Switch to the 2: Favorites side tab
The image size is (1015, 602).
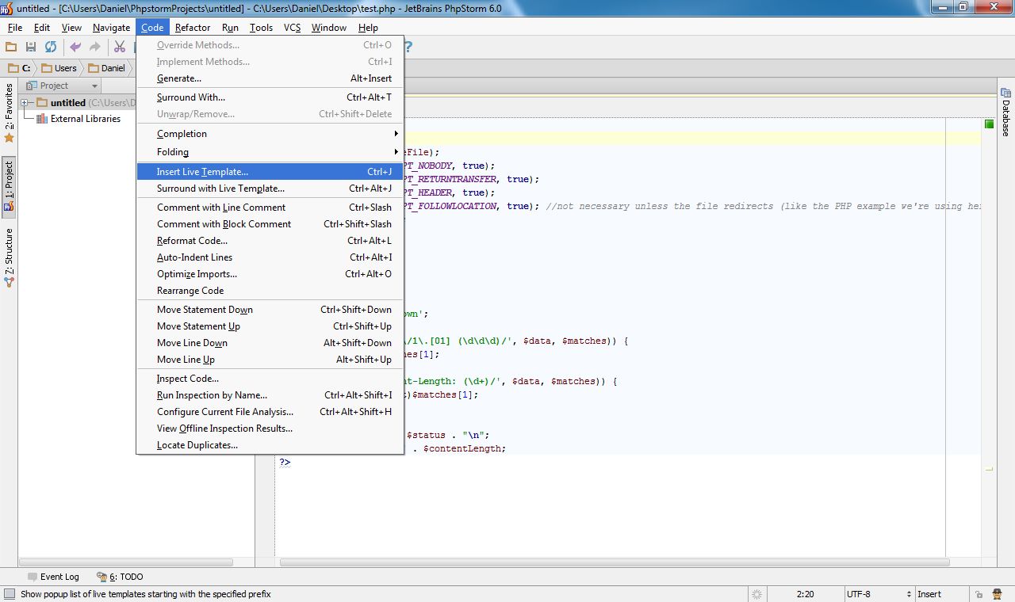click(9, 112)
